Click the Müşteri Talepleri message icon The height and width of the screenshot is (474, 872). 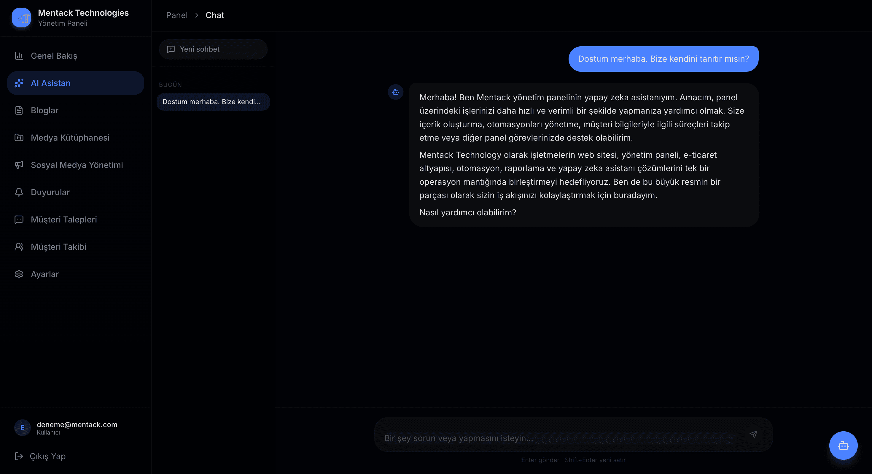pos(19,219)
